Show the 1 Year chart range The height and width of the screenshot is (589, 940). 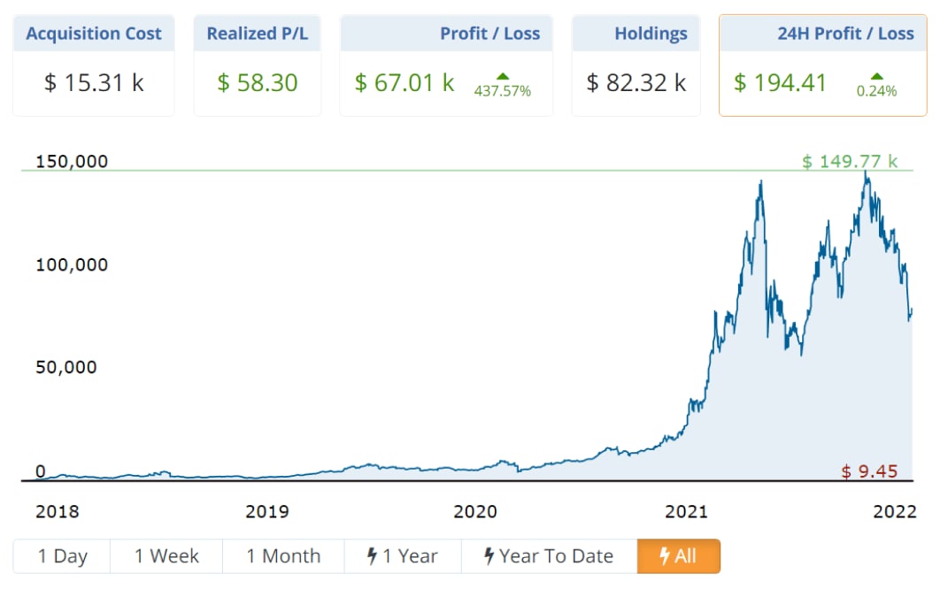403,556
